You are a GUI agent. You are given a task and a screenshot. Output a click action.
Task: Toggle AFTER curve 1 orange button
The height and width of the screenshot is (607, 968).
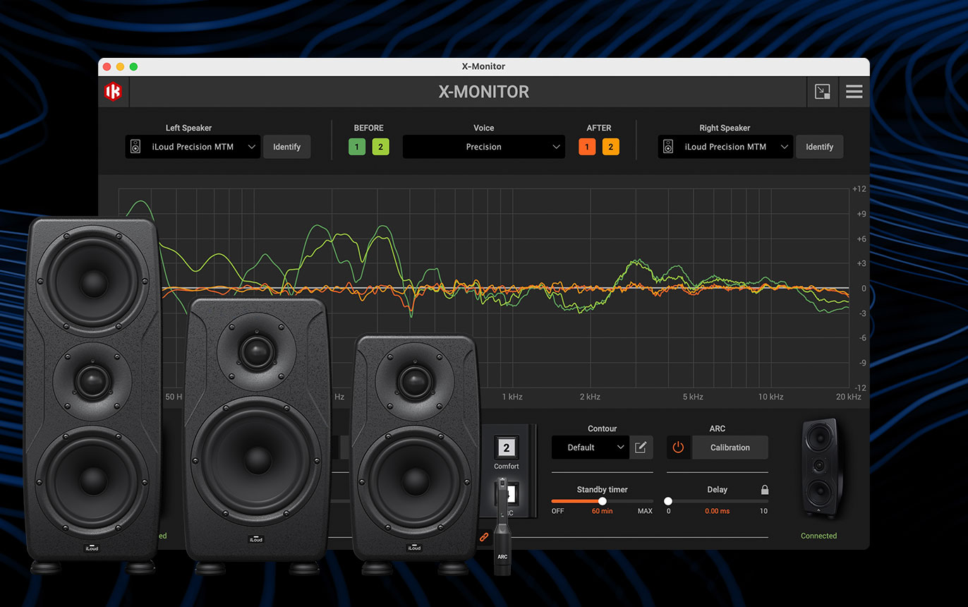pos(587,147)
